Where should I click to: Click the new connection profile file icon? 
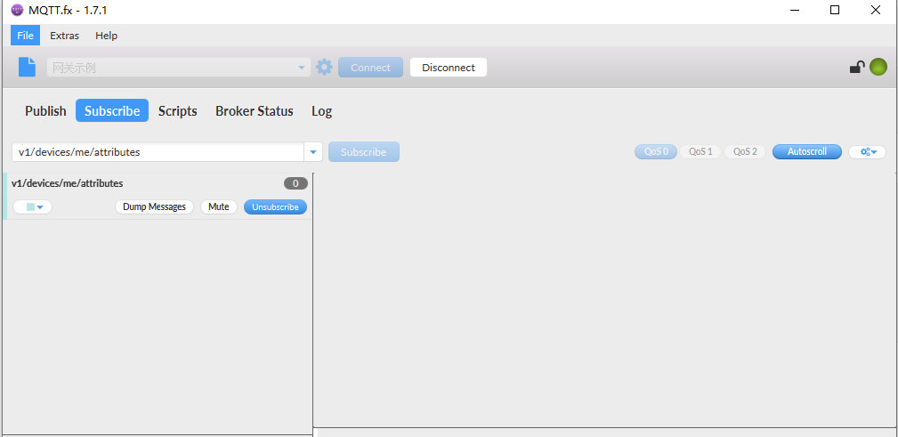[x=27, y=67]
